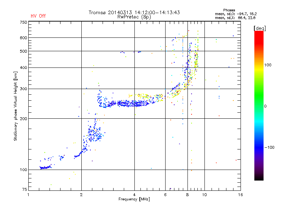Image resolution: width=283 pixels, height=212 pixels.
Task: Click the y-axis label '400'
Action: [x=23, y=67]
